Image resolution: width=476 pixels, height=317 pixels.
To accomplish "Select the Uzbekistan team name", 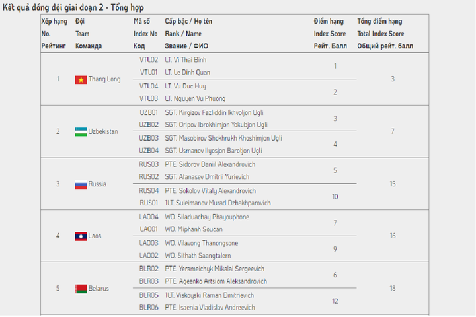I will click(x=104, y=131).
